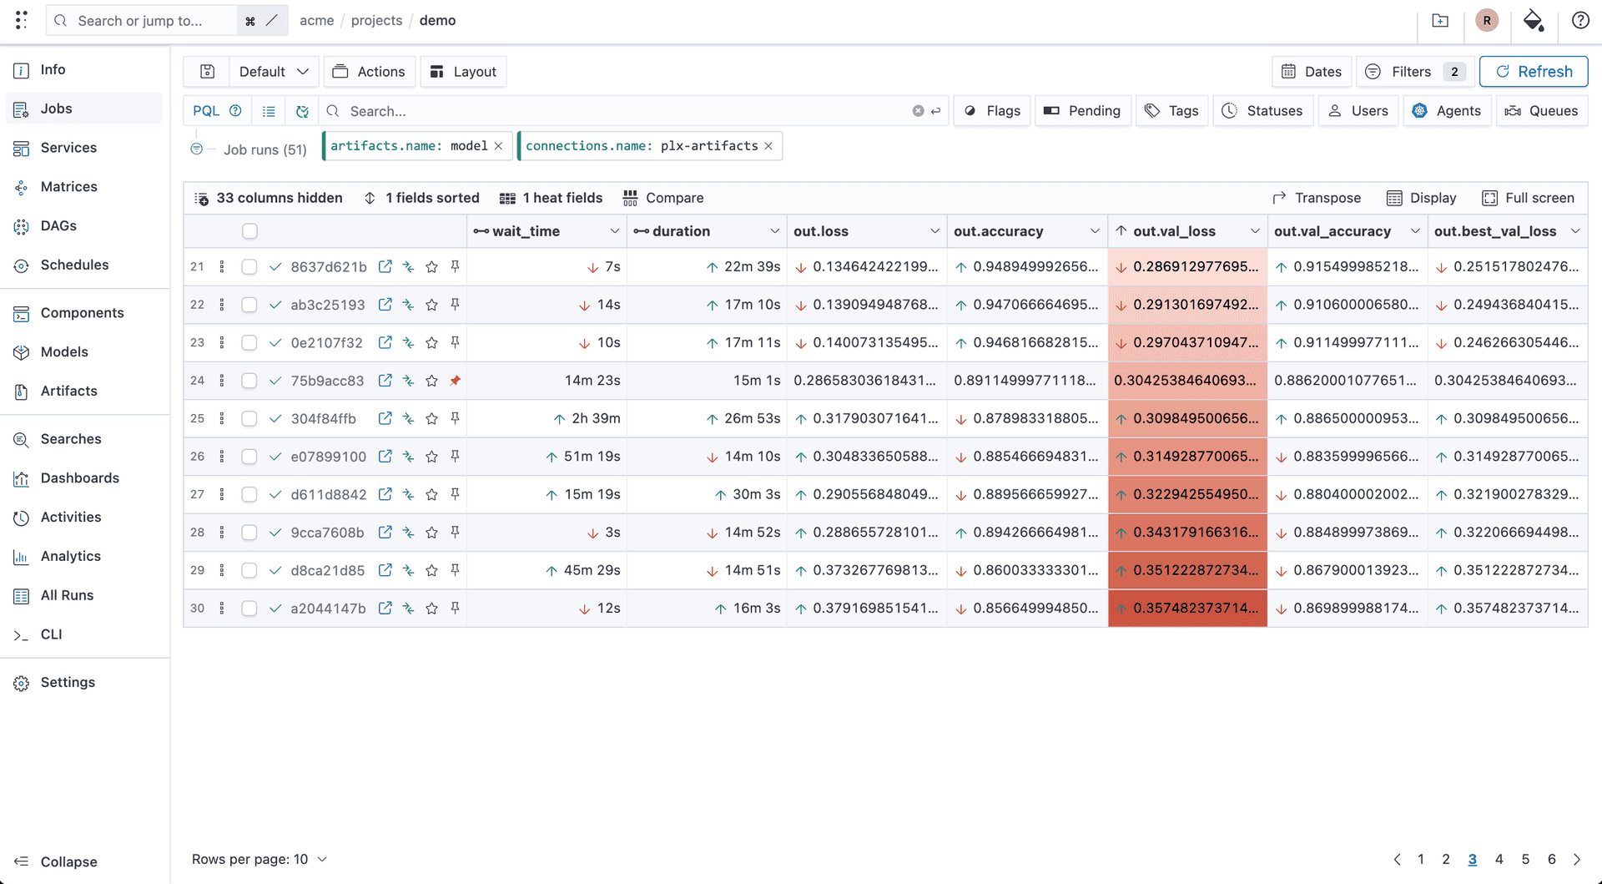The image size is (1602, 884).
Task: Open the Dashboards panel
Action: pyautogui.click(x=79, y=477)
